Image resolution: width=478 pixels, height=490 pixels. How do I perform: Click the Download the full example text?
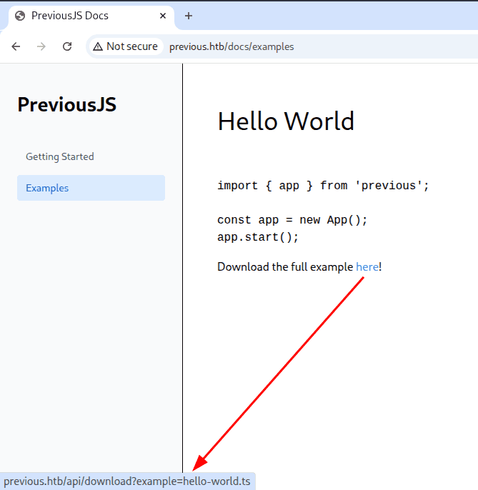[286, 267]
